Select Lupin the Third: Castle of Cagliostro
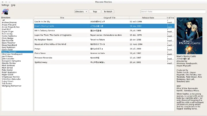Screen dimensions: 207x116 (104, 35)
